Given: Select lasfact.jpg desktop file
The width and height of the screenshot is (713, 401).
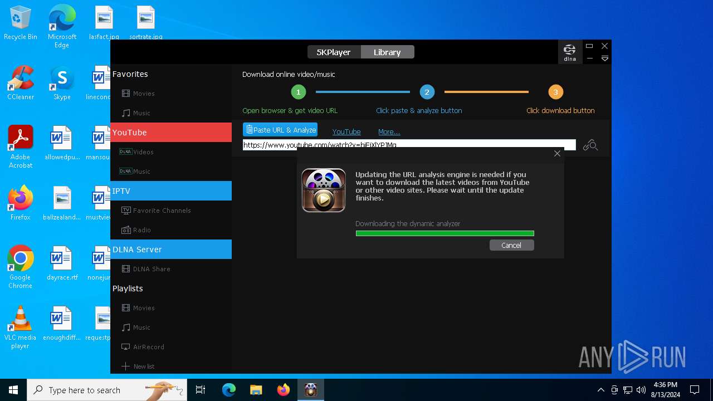Looking at the screenshot, I should point(104,23).
